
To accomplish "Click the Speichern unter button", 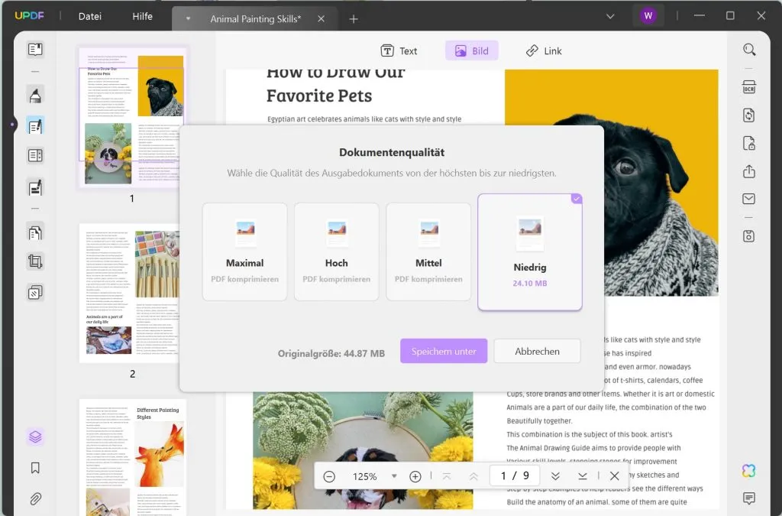I will click(x=443, y=351).
